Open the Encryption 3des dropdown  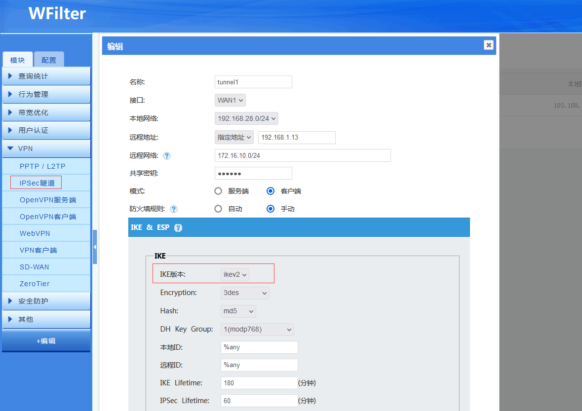click(245, 293)
